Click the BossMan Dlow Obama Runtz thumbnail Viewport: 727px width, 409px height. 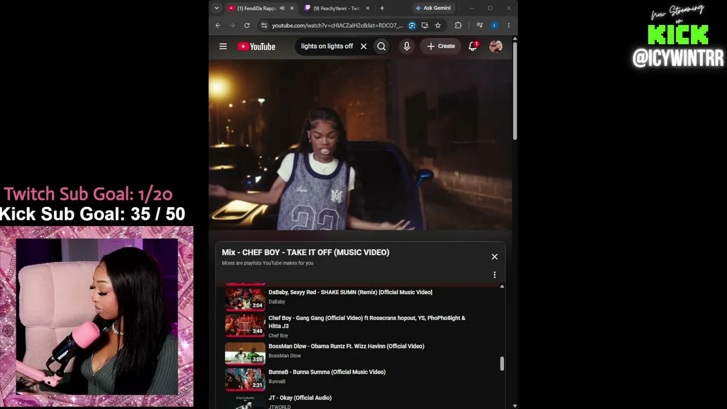(x=245, y=353)
